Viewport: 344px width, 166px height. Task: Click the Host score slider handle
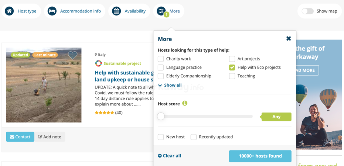tap(161, 116)
